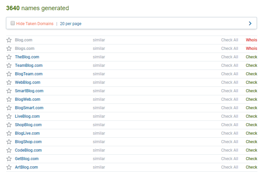265x173 pixels.
Task: Click the star beside CodeBlog.com
Action: pos(9,150)
